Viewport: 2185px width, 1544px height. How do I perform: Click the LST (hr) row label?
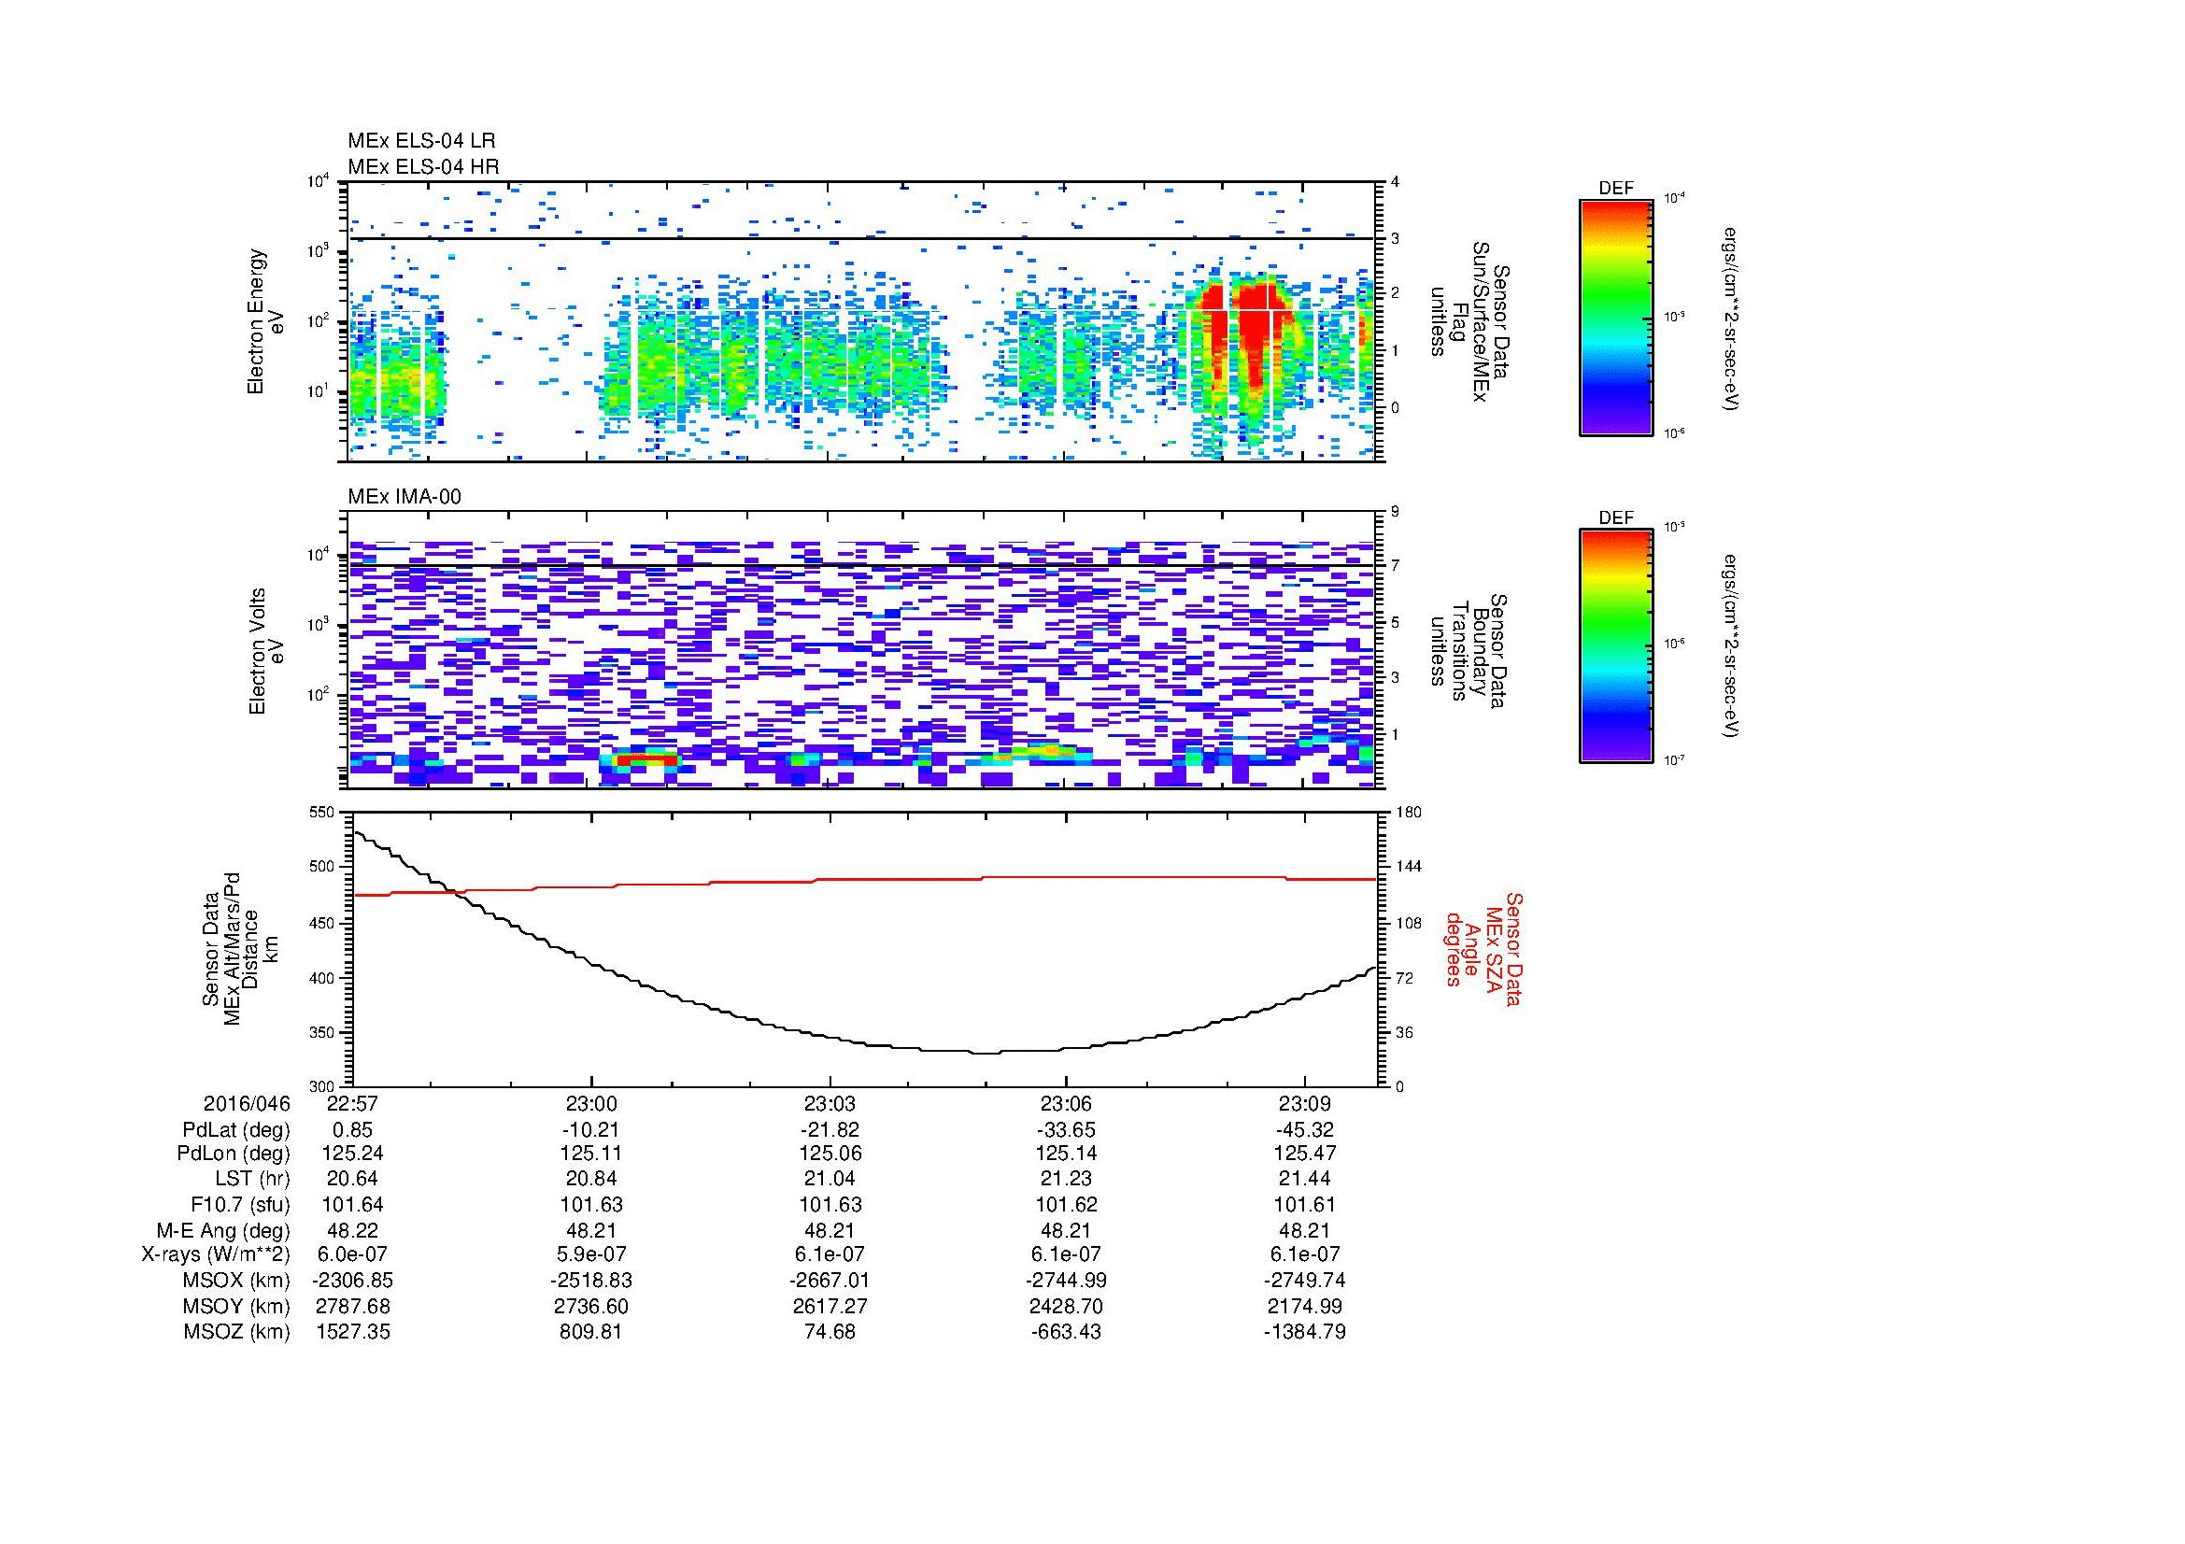pyautogui.click(x=250, y=1179)
